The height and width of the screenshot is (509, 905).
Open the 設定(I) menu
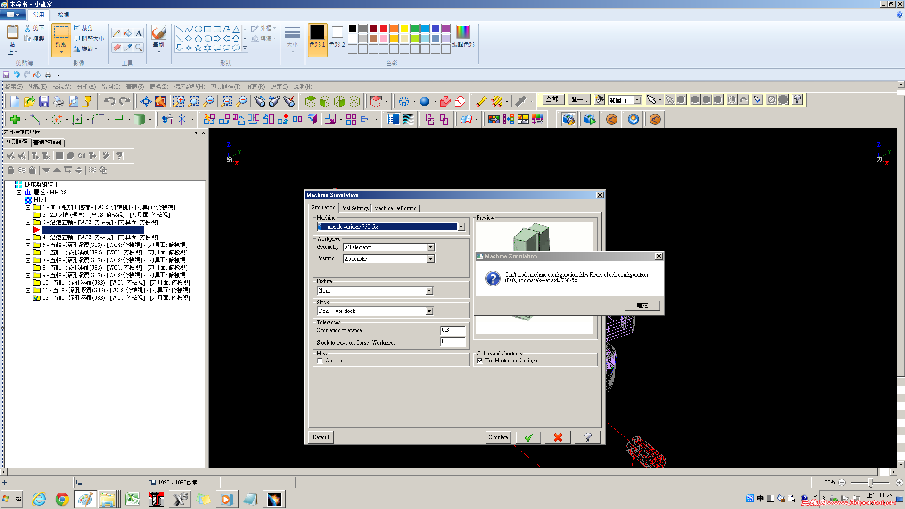click(x=279, y=87)
